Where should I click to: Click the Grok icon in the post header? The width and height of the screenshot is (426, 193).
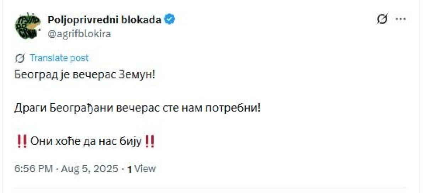[x=382, y=20]
